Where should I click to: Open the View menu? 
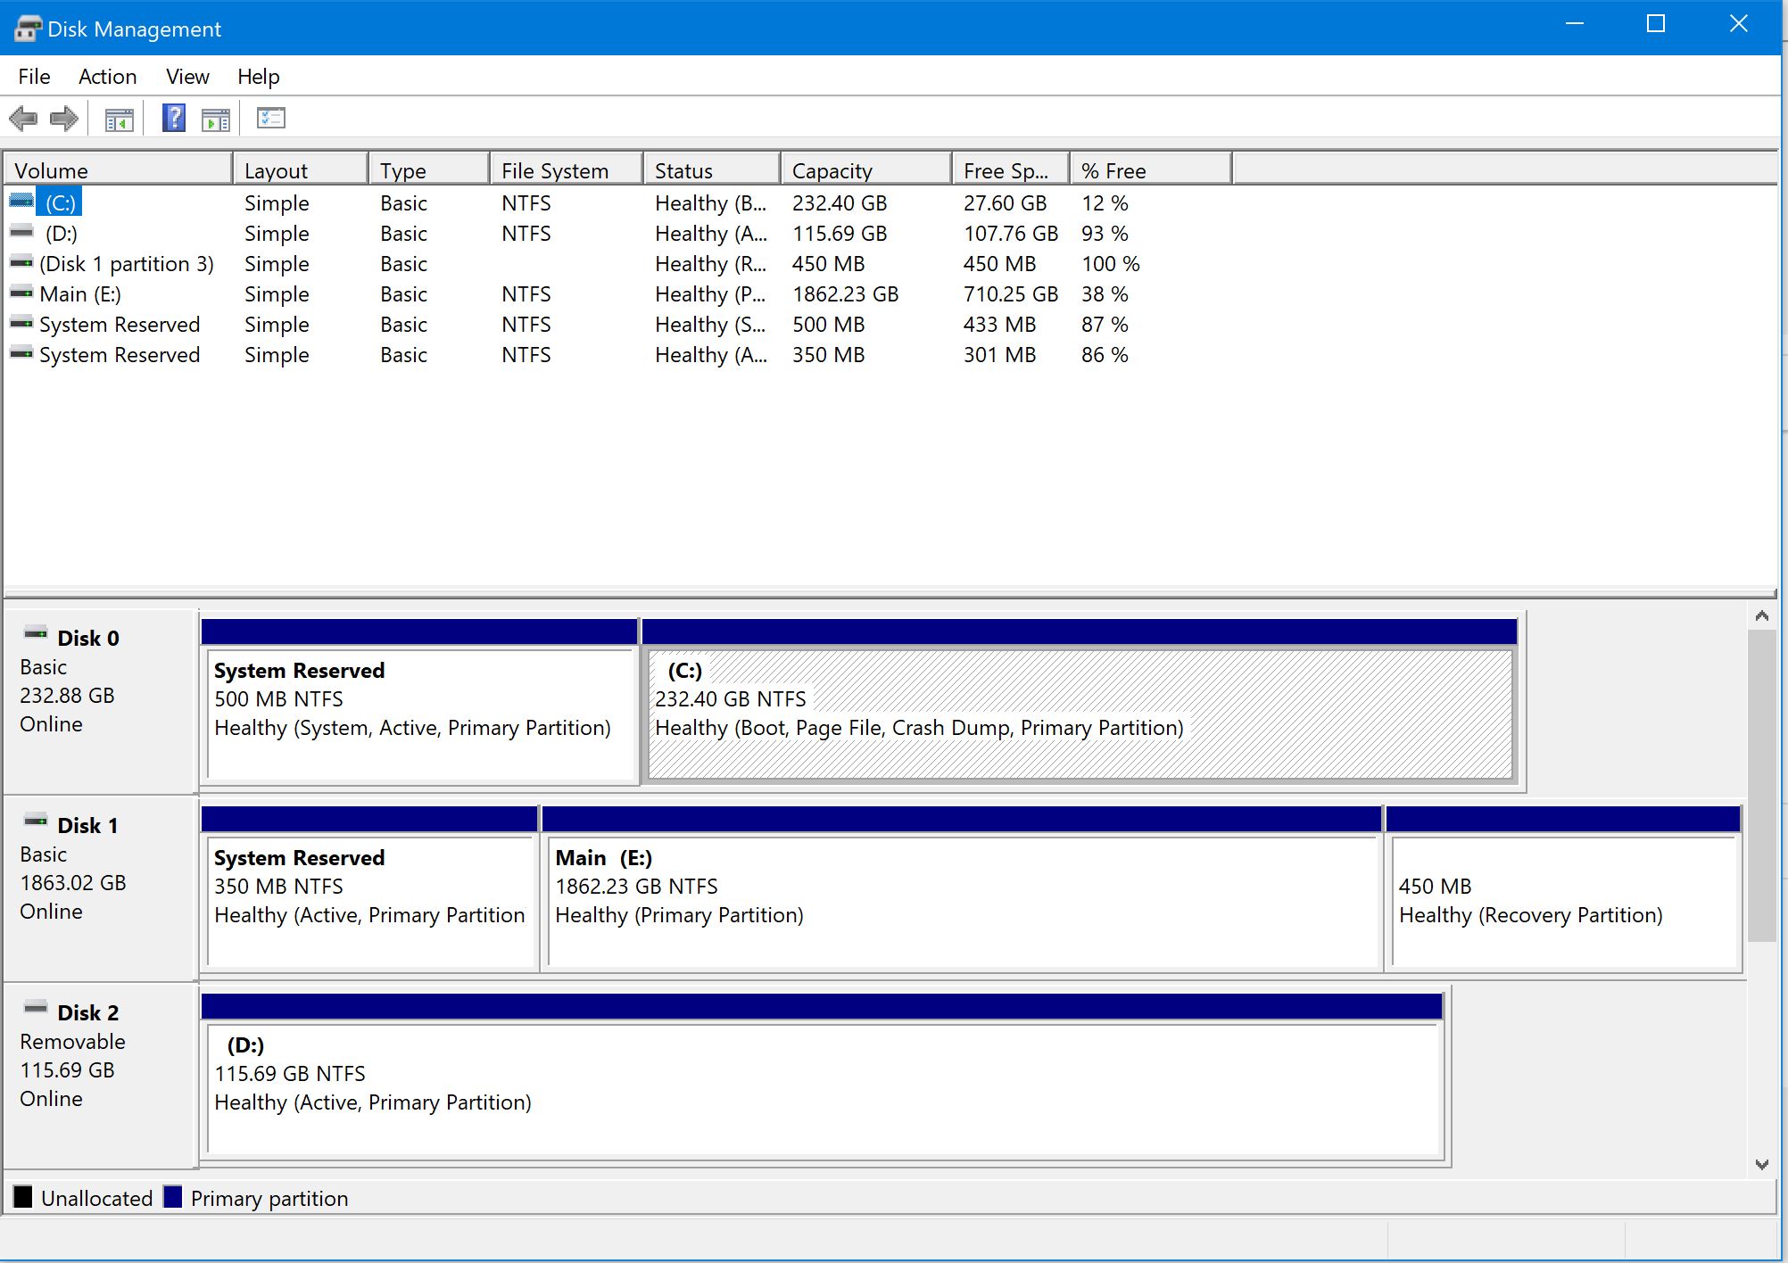coord(187,77)
